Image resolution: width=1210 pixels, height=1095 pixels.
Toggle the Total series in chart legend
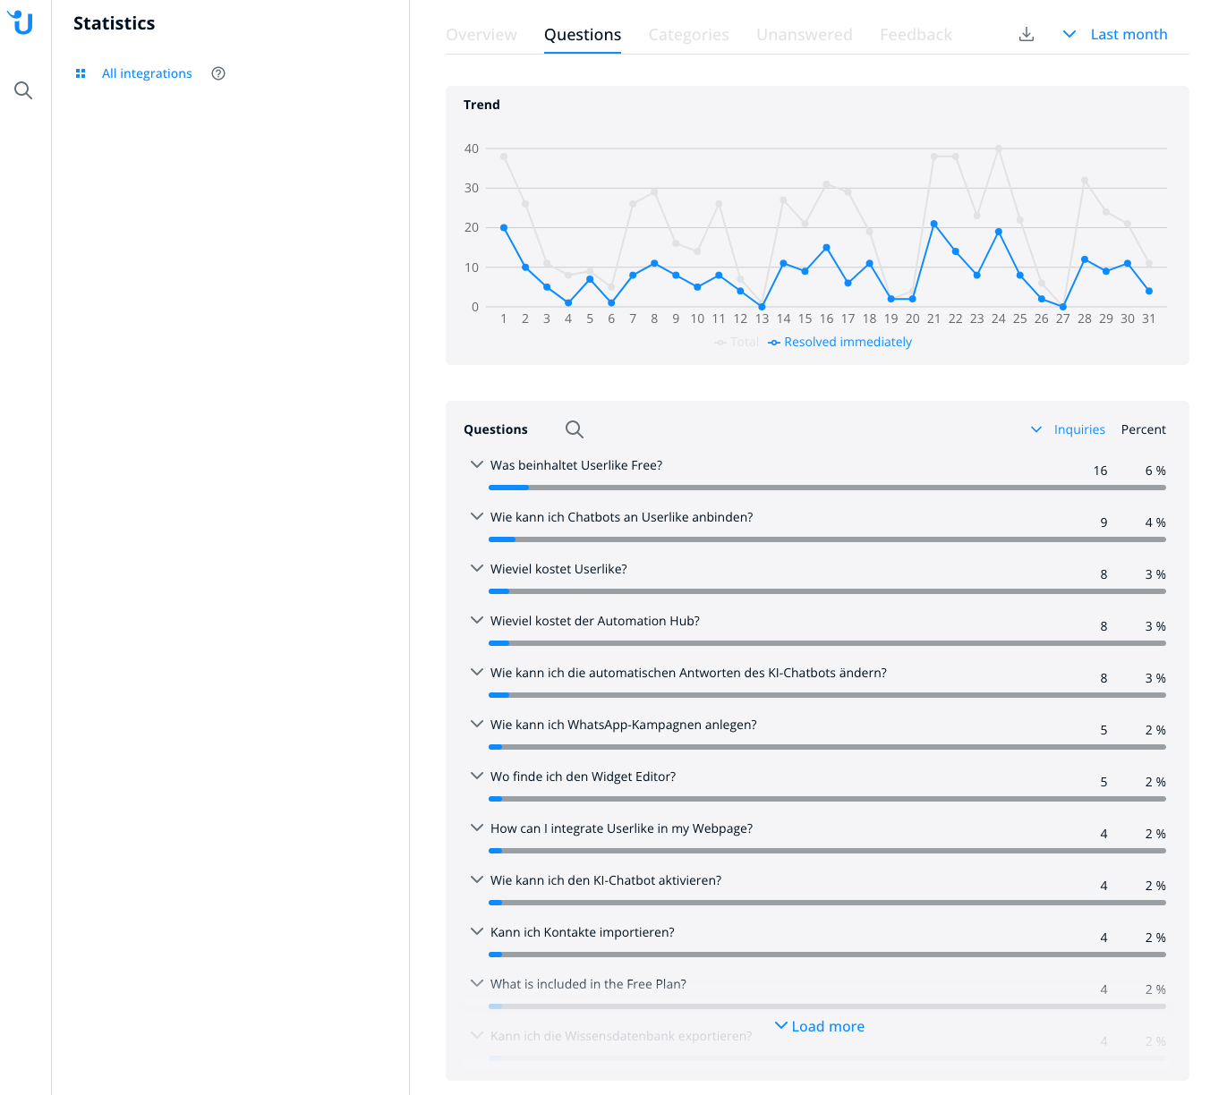(x=737, y=342)
